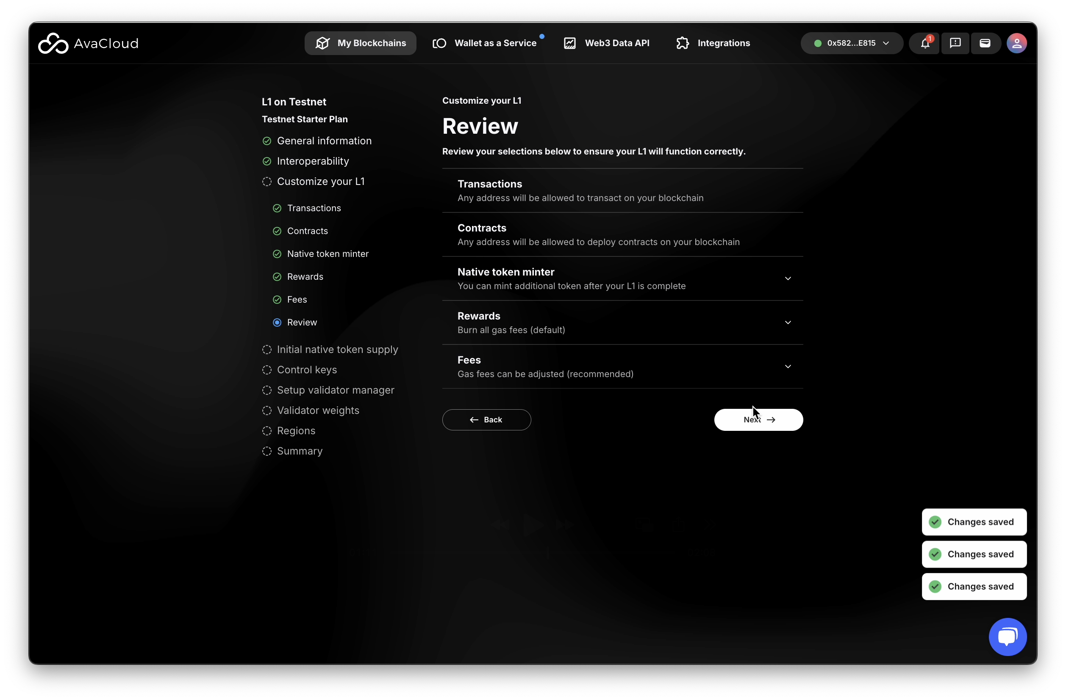Click the Integrations puzzle icon
The image size is (1066, 700).
coord(682,44)
